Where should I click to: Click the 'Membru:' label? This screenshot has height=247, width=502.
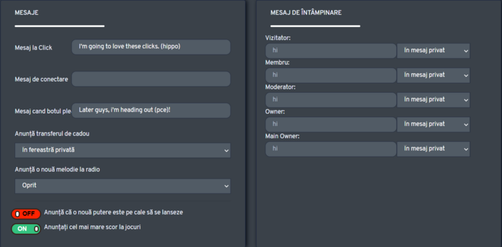(x=277, y=63)
